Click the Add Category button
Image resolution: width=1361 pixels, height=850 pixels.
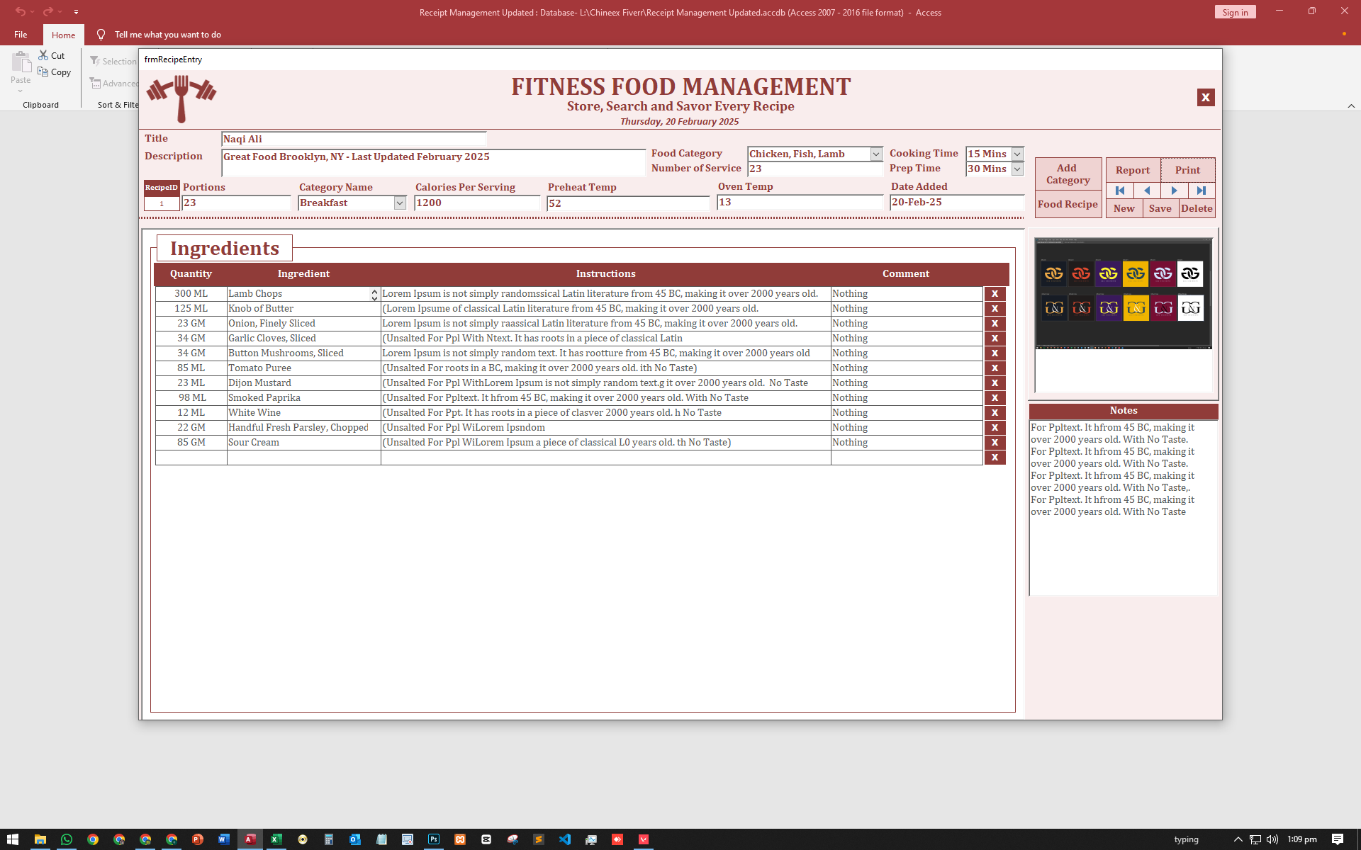point(1068,174)
